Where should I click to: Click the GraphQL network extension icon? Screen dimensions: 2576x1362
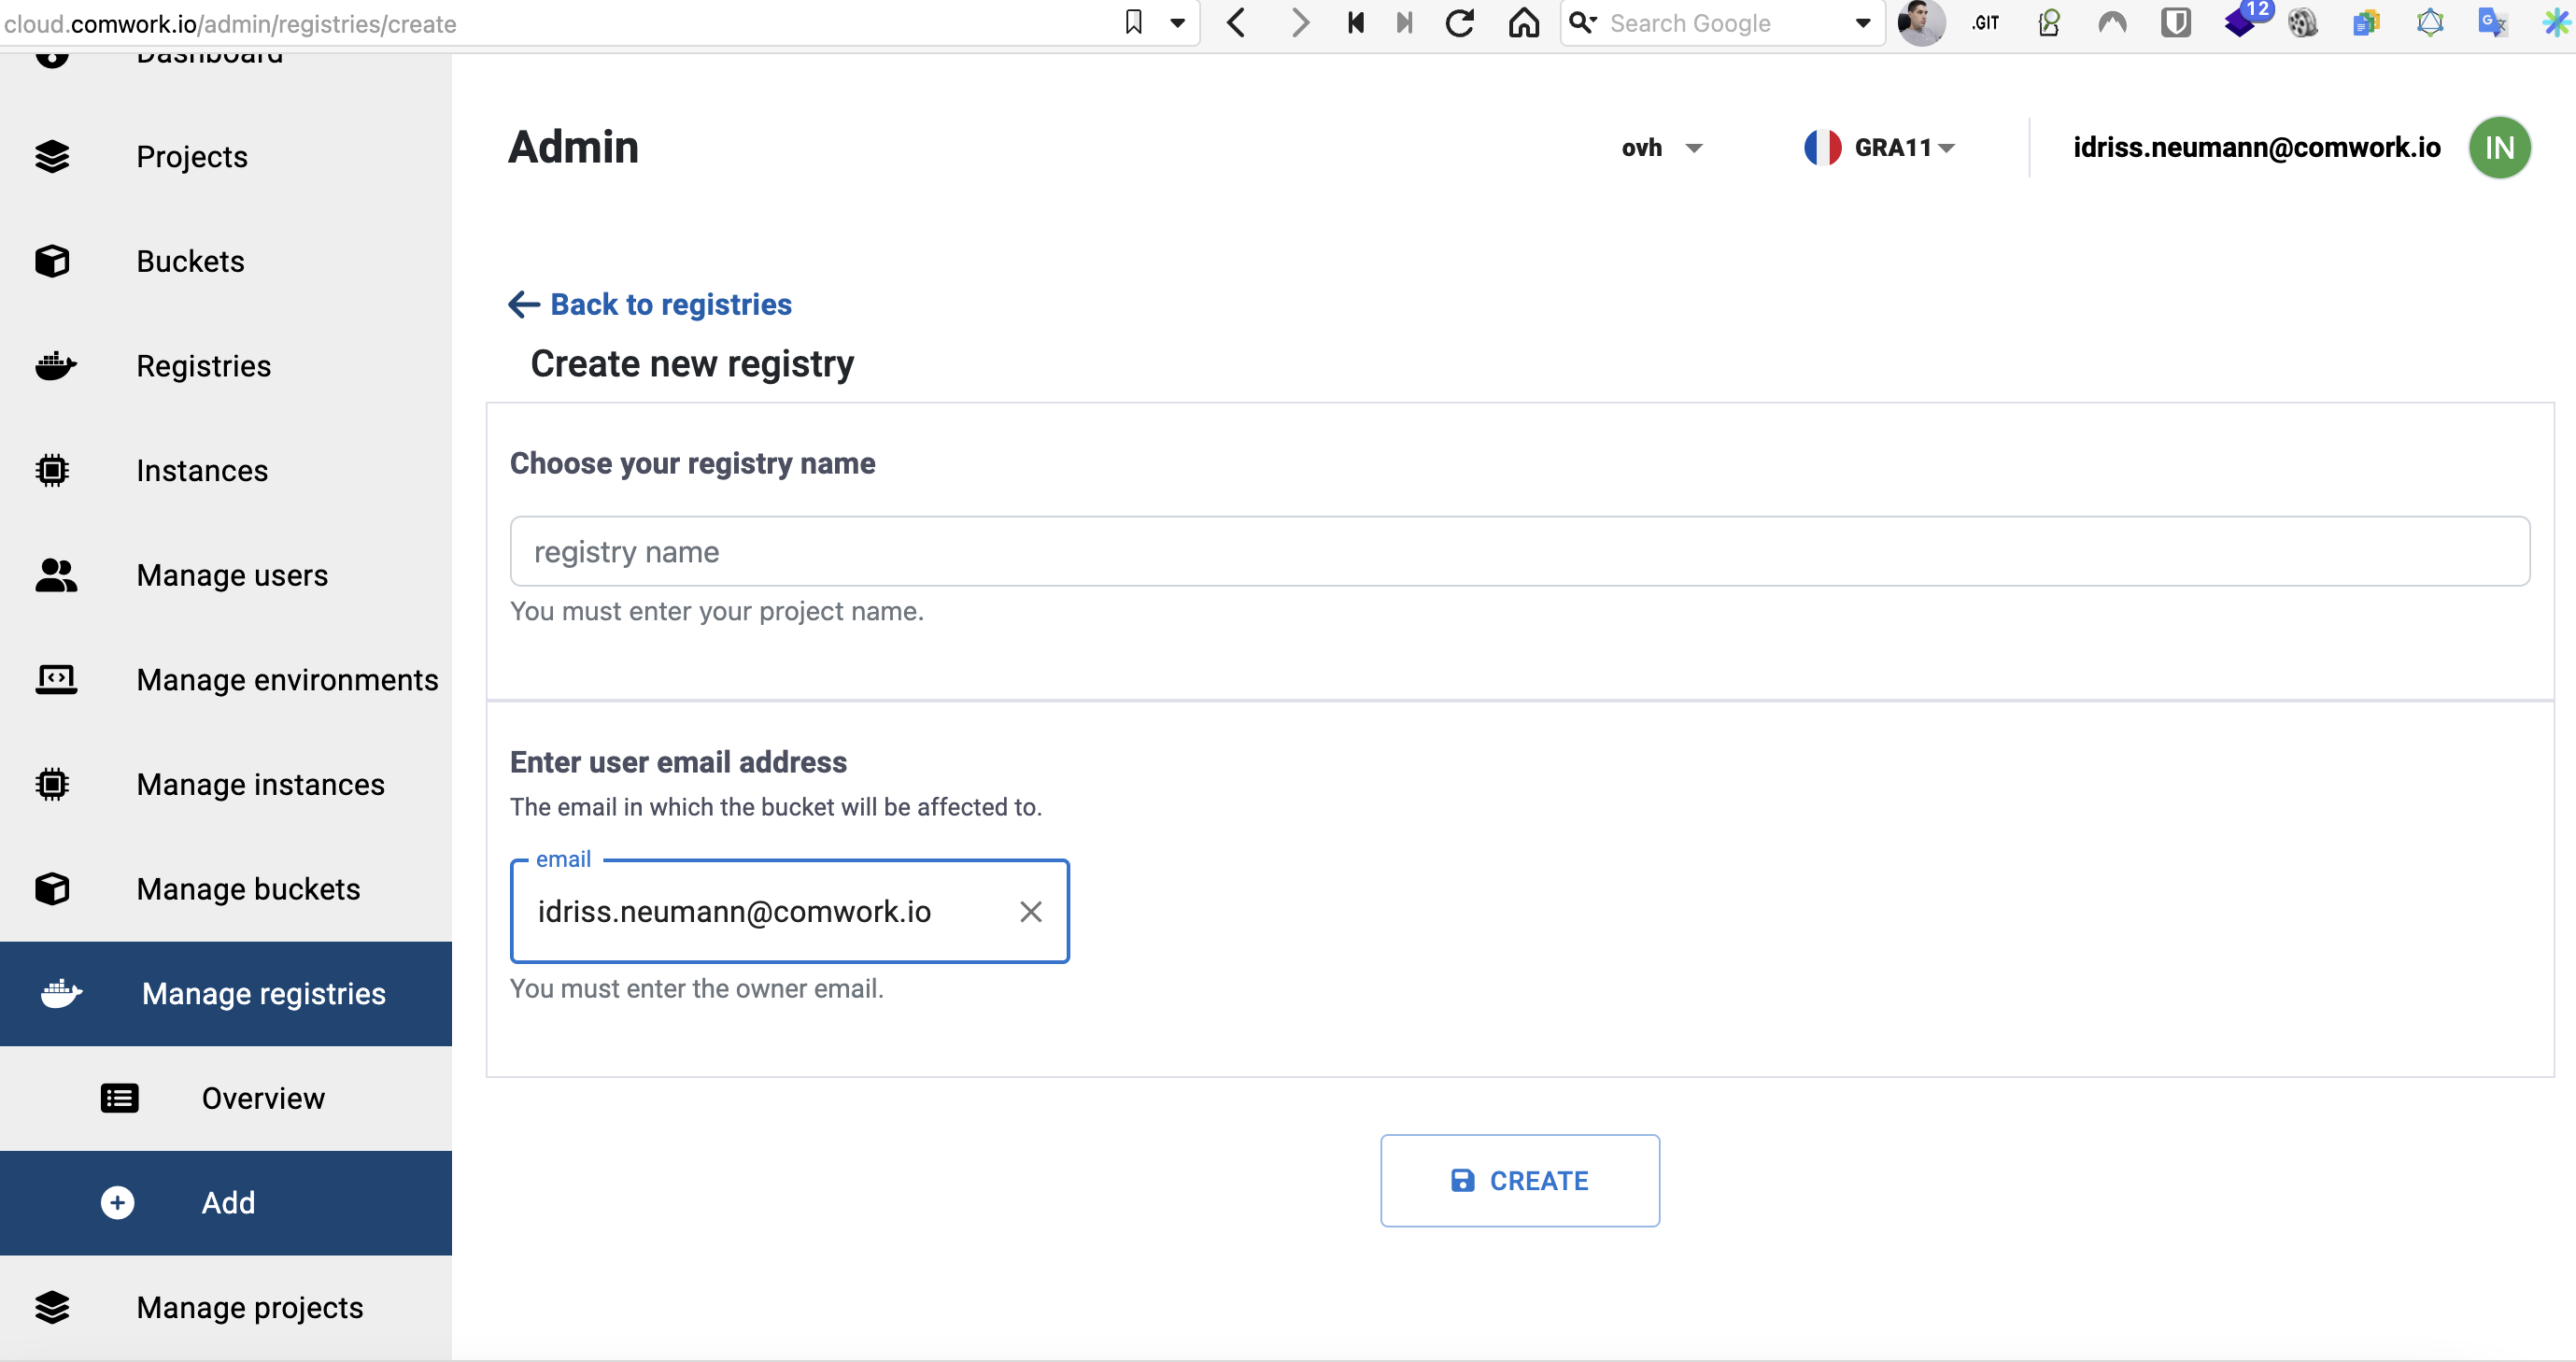pos(2430,22)
